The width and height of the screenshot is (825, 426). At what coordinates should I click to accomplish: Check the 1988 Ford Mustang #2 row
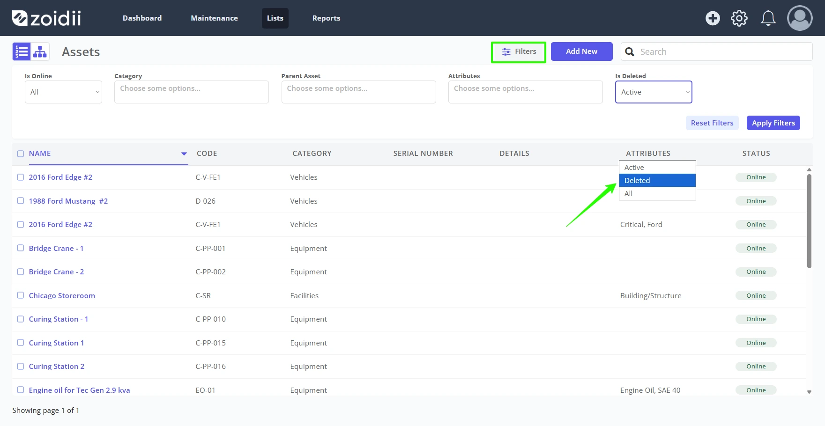pyautogui.click(x=21, y=201)
